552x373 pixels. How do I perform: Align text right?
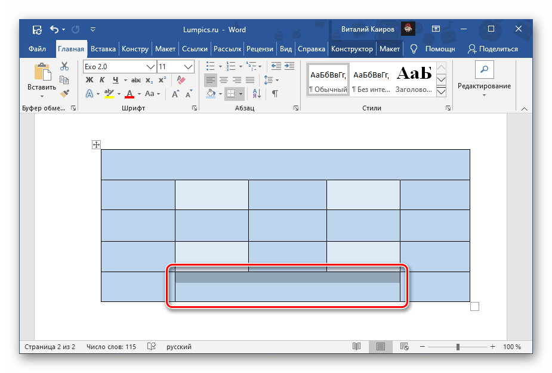(x=237, y=80)
